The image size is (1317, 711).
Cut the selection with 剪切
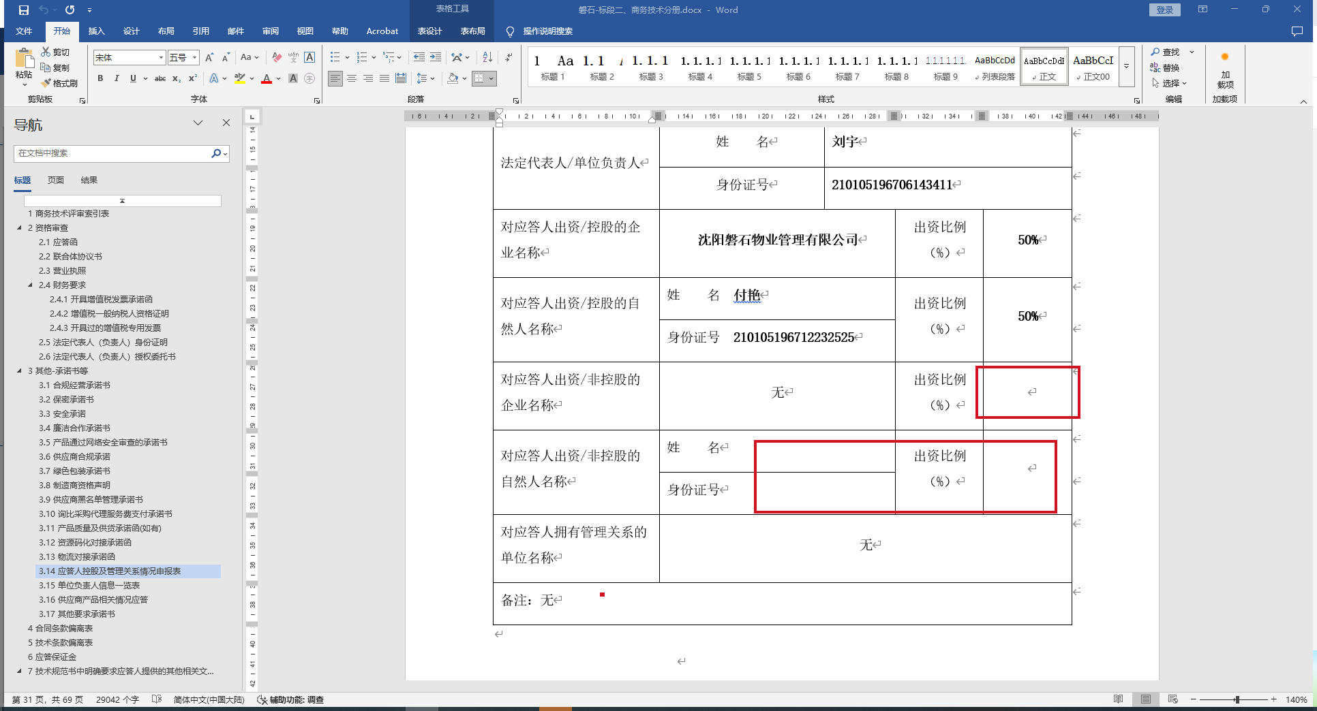pos(55,52)
